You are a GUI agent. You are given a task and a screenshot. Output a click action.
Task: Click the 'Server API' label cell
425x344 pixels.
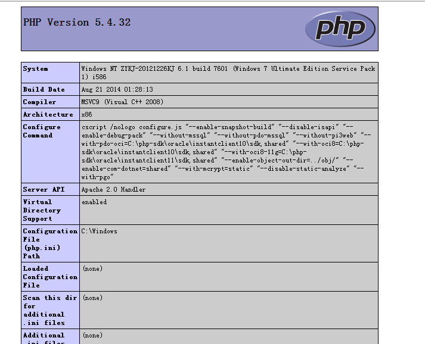(x=51, y=189)
